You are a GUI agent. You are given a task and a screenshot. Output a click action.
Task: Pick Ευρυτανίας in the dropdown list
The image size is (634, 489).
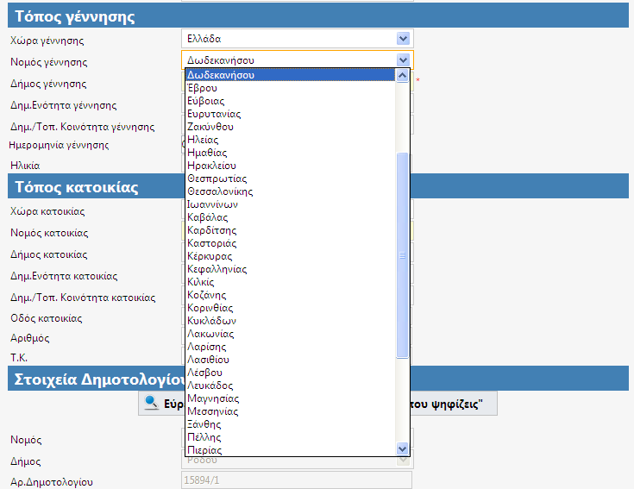coord(290,114)
